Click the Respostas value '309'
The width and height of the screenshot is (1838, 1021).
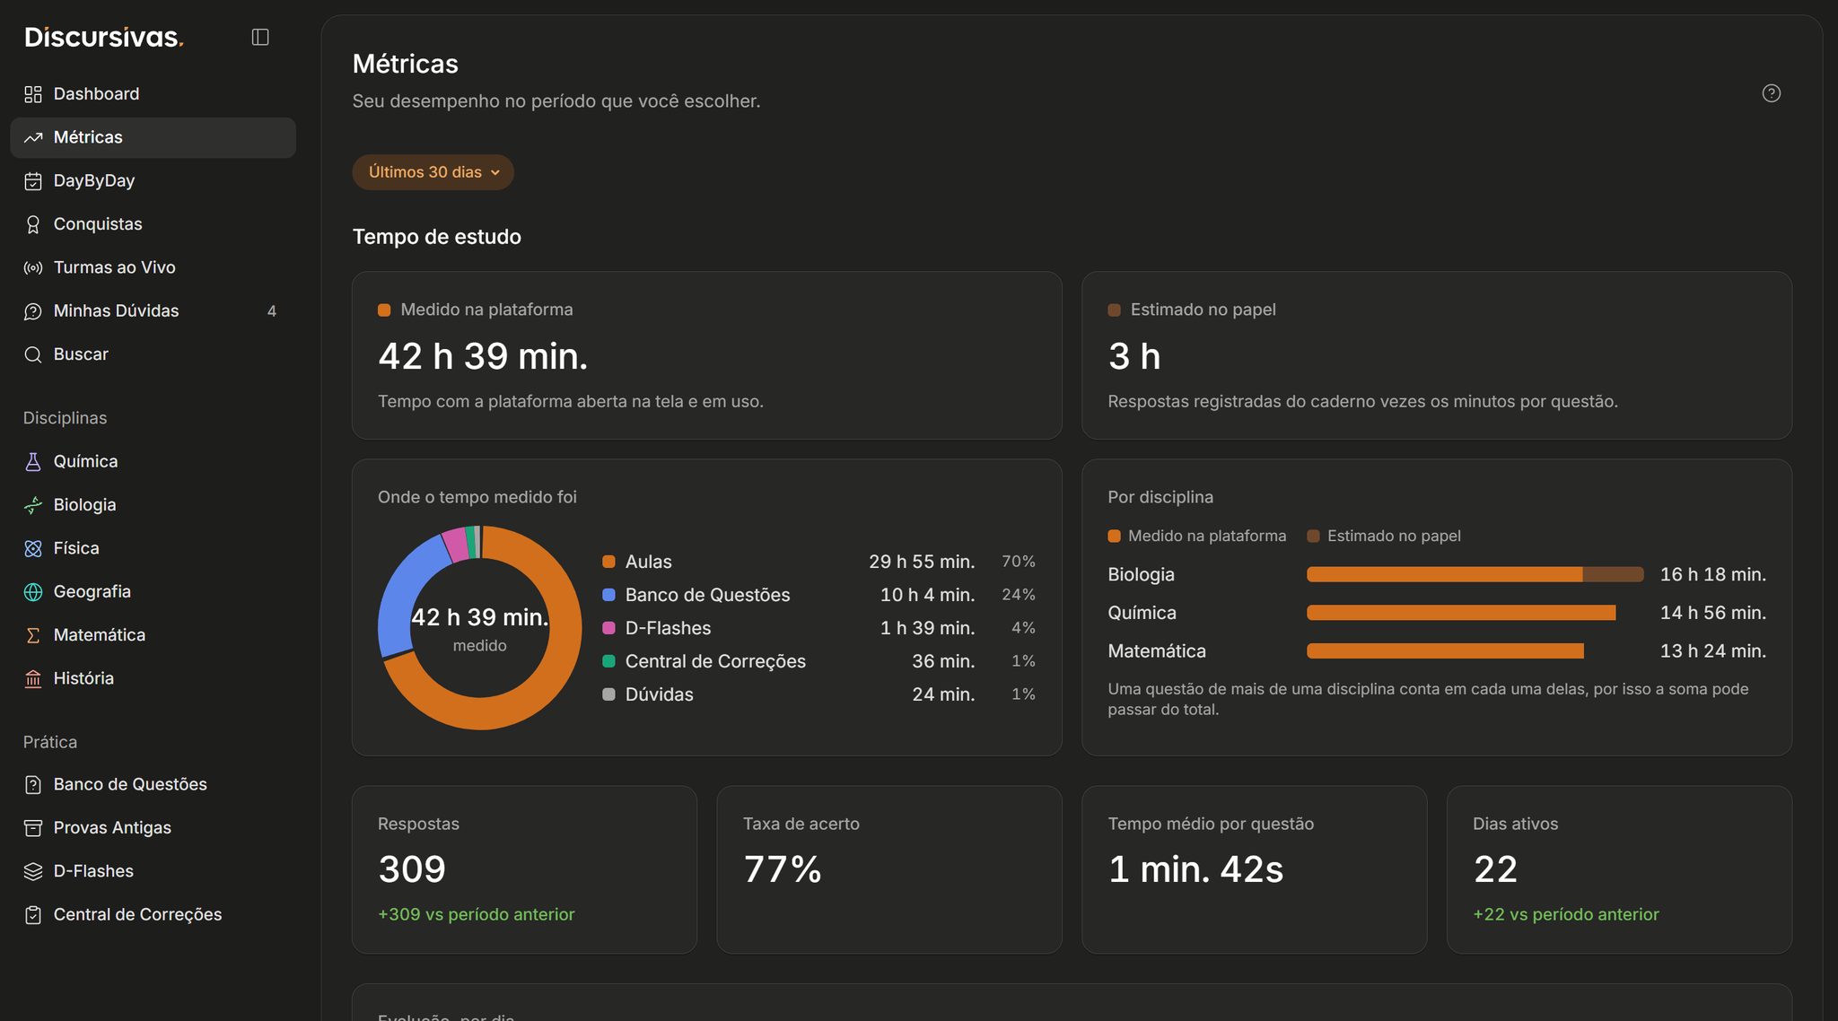click(412, 869)
